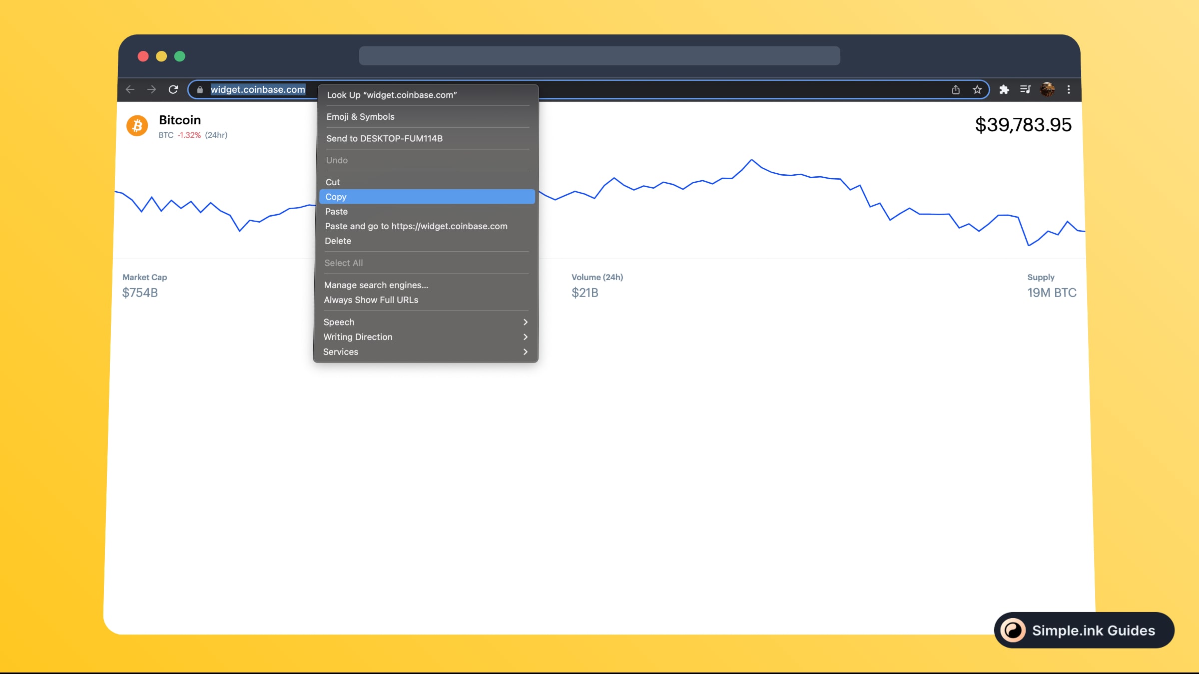The image size is (1199, 674).
Task: Click the Simple.ink Guides badge
Action: (x=1084, y=630)
